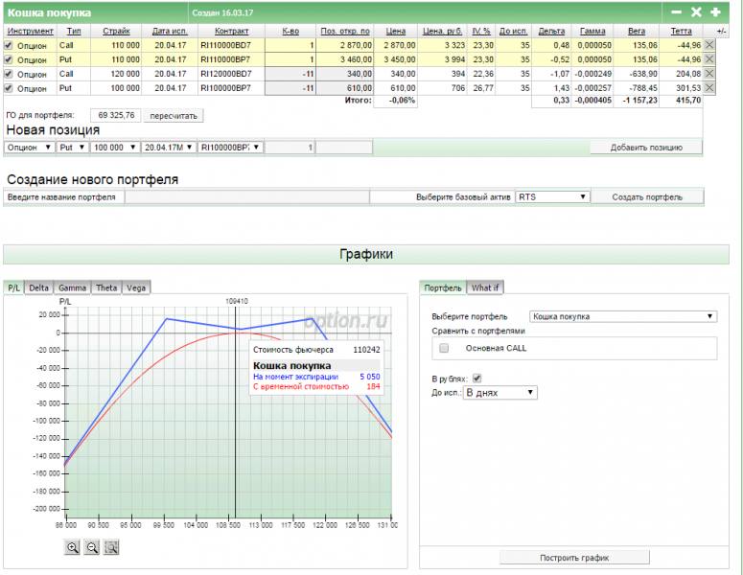Enable comparison with 'Основная CALL' portfolio
Viewport: 743px width, 575px height.
[443, 349]
